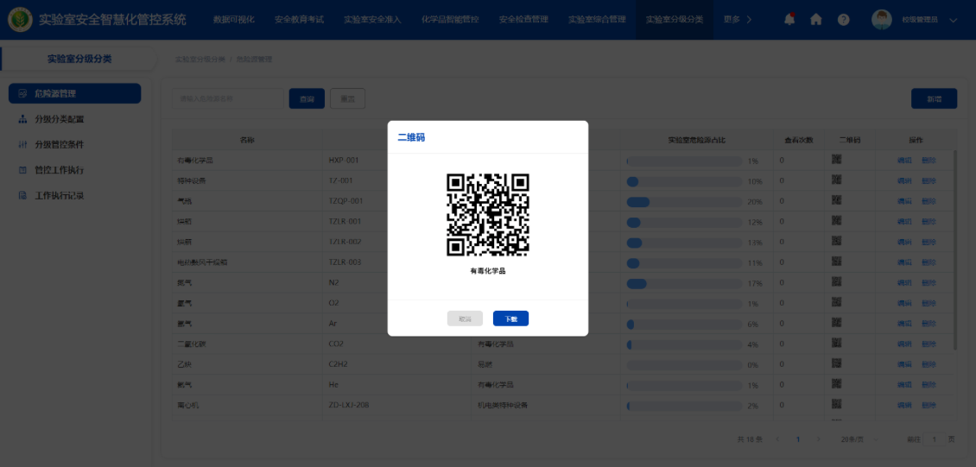Viewport: 976px width, 467px height.
Task: Open QR code icon in C2H2 row
Action: (836, 363)
